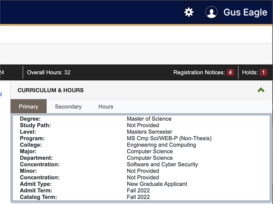273x204 pixels.
Task: Switch to the Secondary tab
Action: point(68,106)
